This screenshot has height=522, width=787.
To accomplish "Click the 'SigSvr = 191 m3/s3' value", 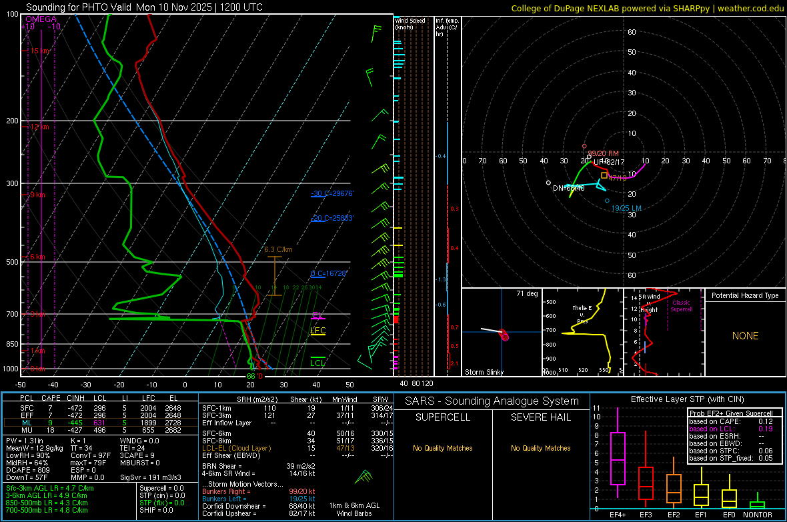I will (151, 478).
